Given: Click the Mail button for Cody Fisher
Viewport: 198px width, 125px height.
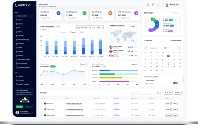Looking at the screenshot, I should click(x=175, y=109).
